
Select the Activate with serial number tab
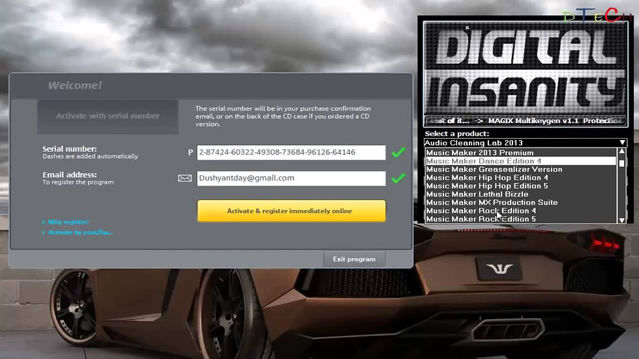coord(108,116)
